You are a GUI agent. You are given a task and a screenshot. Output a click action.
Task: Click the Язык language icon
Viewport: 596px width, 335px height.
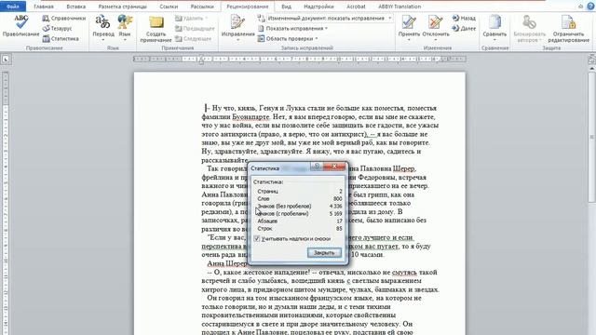point(125,26)
